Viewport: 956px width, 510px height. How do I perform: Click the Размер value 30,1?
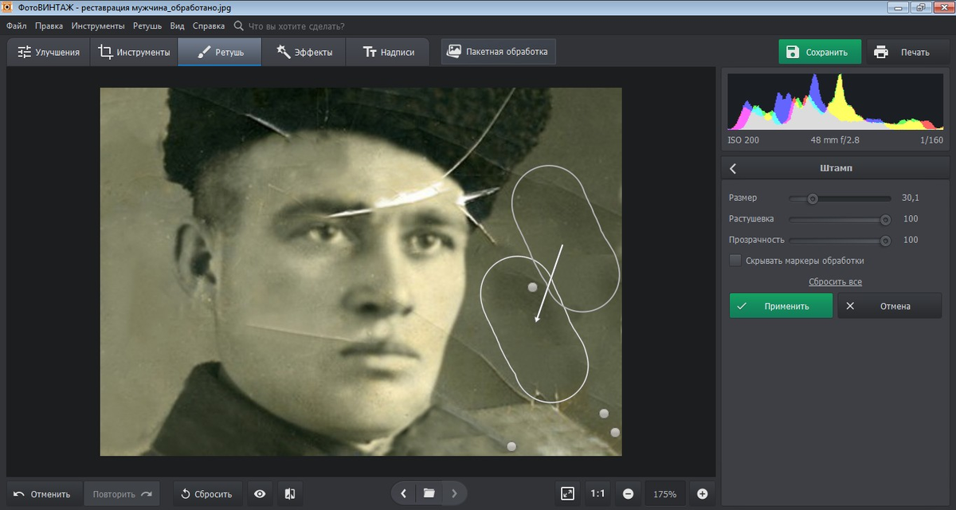pyautogui.click(x=911, y=198)
